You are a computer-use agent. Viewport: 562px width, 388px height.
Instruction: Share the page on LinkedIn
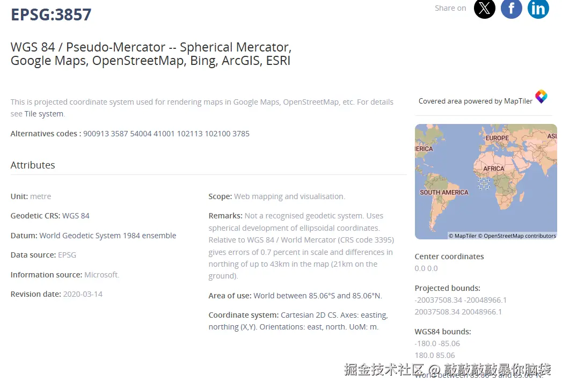[538, 8]
